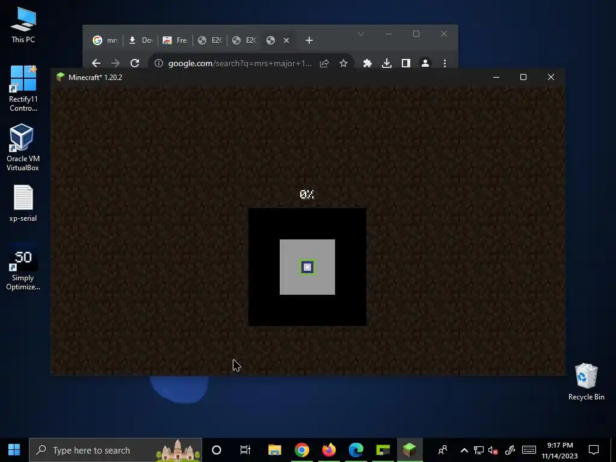Open This PC desktop icon
Image resolution: width=616 pixels, height=462 pixels.
pyautogui.click(x=23, y=25)
